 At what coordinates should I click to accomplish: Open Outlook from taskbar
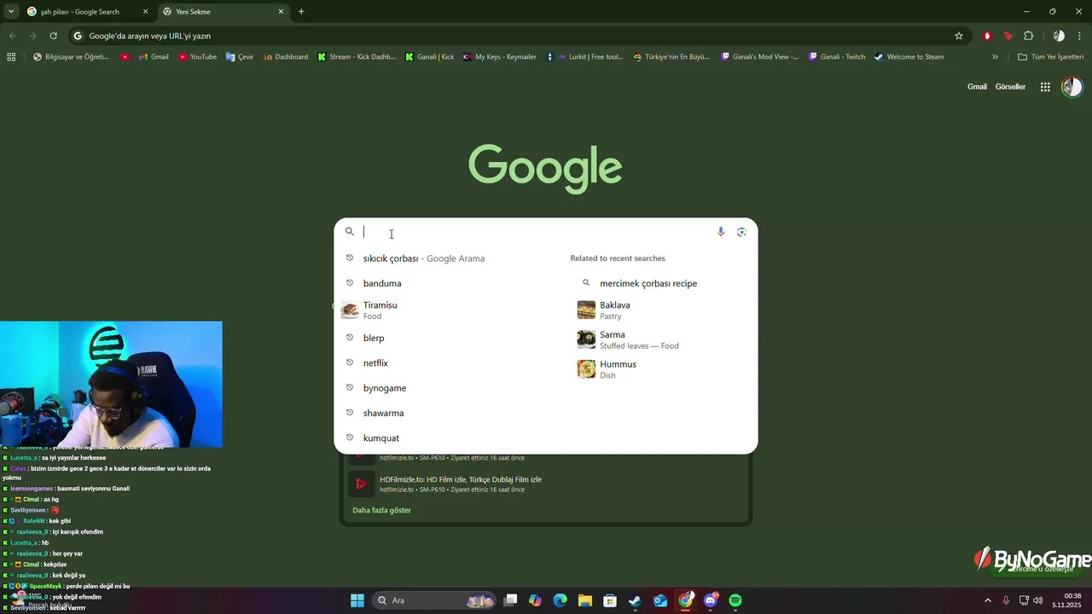click(x=660, y=600)
